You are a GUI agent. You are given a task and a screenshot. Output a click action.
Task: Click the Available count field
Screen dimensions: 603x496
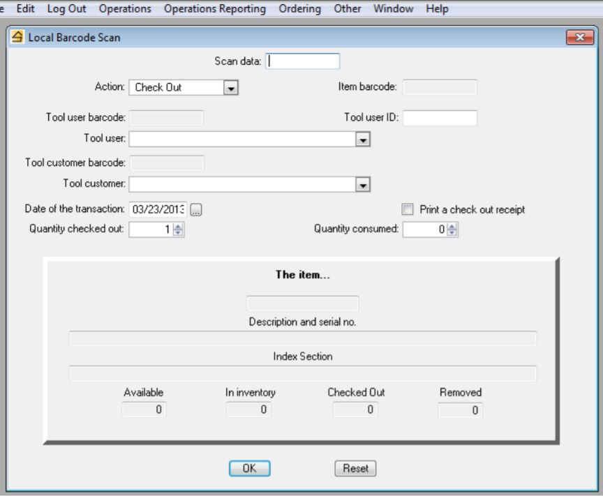144,409
